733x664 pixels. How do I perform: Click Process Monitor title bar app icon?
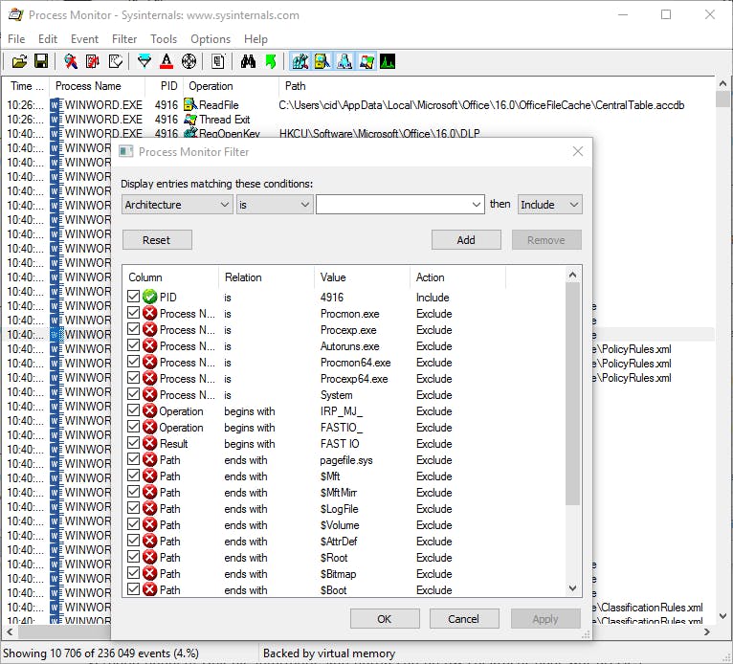pos(15,15)
